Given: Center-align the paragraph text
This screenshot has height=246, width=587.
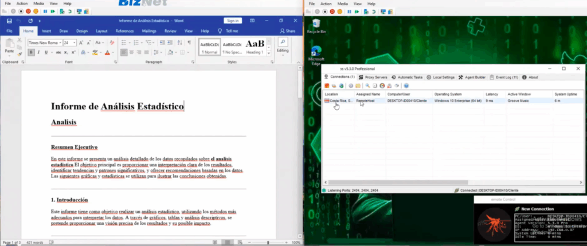Looking at the screenshot, I should (131, 53).
